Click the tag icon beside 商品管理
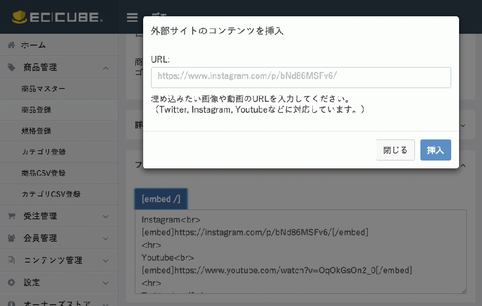Viewport: 482px width, 306px height. click(11, 67)
